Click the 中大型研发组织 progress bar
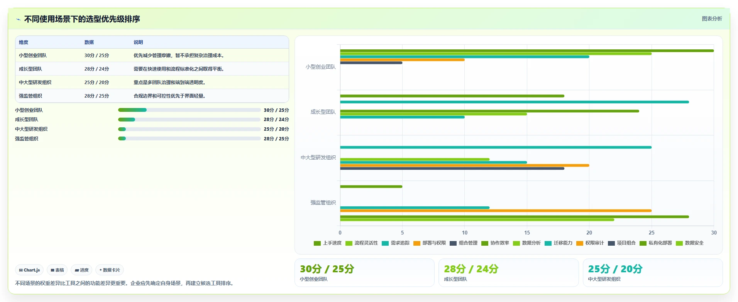This screenshot has height=302, width=738. coord(189,129)
